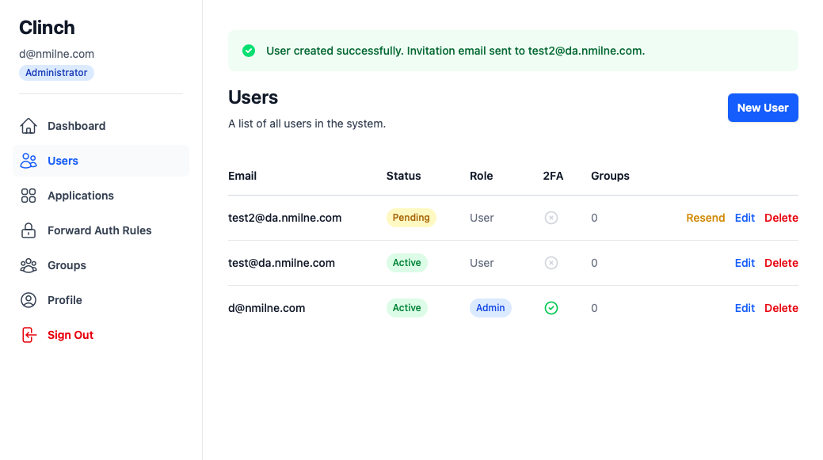Image resolution: width=823 pixels, height=460 pixels.
Task: Click the 2FA disabled icon for test2@da.nmilne.com
Action: pos(551,218)
